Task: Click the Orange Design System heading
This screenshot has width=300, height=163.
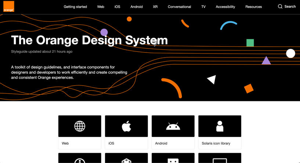Action: point(89,40)
